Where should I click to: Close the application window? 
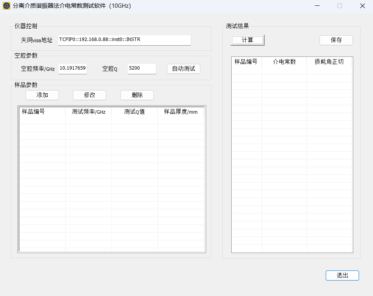pyautogui.click(x=362, y=6)
